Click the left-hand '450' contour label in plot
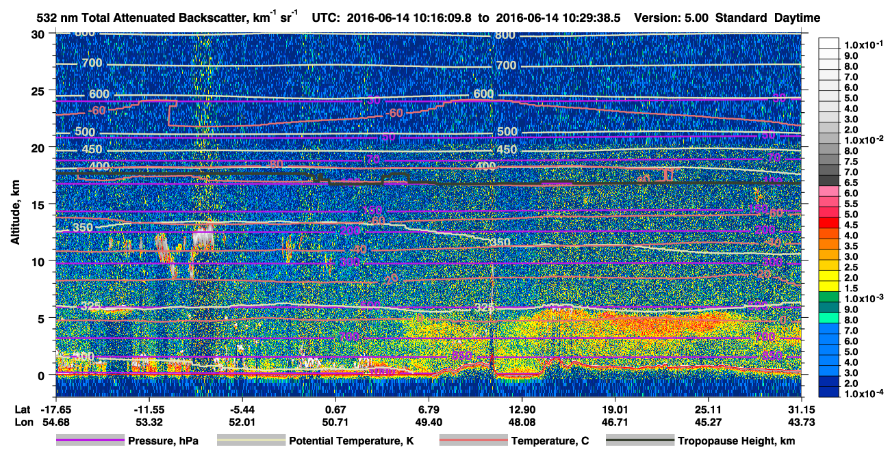The width and height of the screenshot is (890, 456). [x=91, y=150]
